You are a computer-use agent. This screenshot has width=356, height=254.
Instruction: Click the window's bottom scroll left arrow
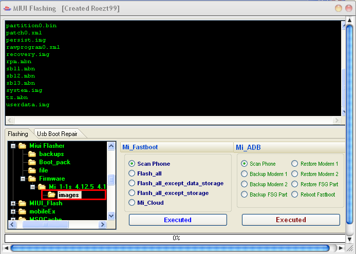tap(6, 248)
